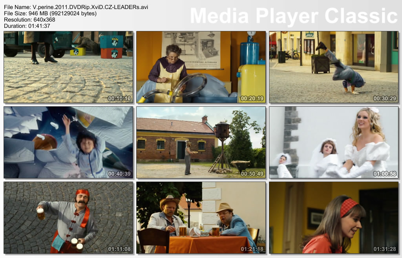This screenshot has width=402, height=258.
Task: Click the thumbnail of legs on cobblestones
Action: [68, 67]
